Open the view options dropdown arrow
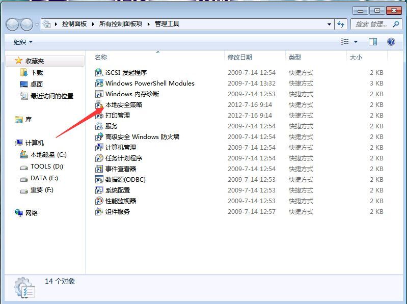 tap(356, 42)
